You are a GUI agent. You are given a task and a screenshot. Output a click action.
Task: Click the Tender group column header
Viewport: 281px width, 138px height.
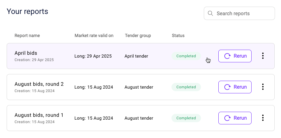(138, 35)
